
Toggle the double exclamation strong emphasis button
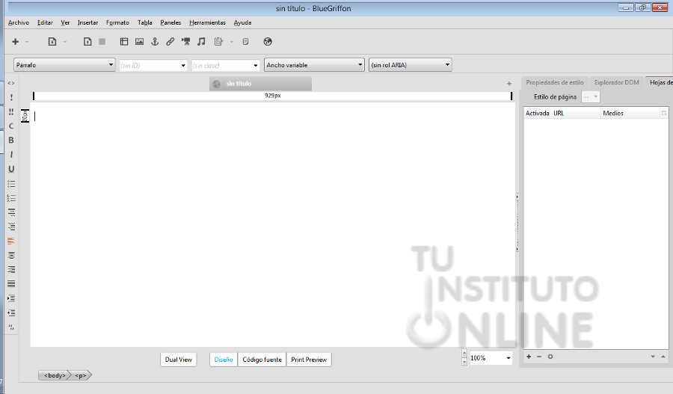coord(11,111)
